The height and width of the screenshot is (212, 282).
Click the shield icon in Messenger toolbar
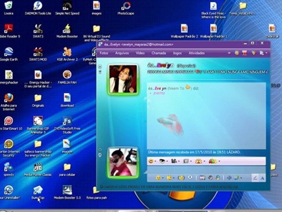[253, 53]
